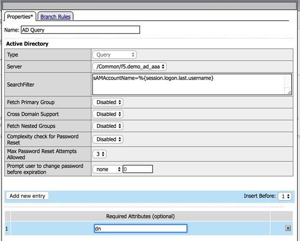
Task: Open the Type dropdown showing Query
Action: [x=115, y=55]
